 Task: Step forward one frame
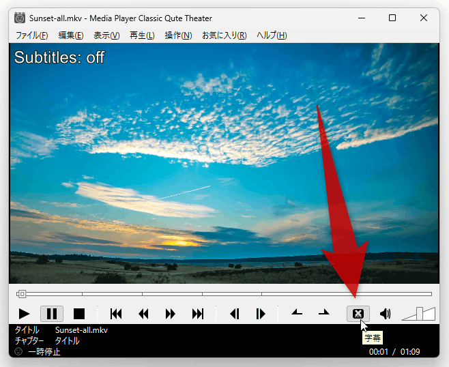click(x=261, y=314)
